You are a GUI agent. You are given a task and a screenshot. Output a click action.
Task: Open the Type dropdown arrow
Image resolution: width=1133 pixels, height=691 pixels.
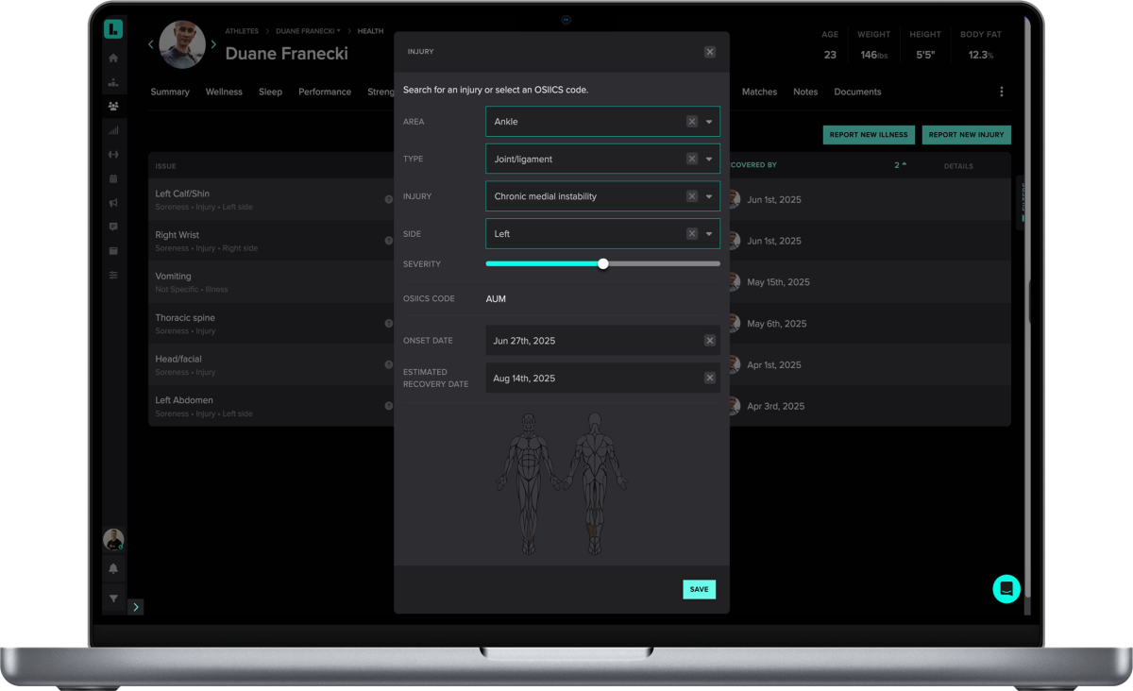[709, 159]
